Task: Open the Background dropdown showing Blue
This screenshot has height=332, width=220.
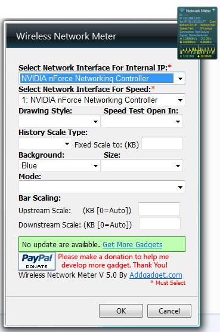Action: (x=60, y=165)
